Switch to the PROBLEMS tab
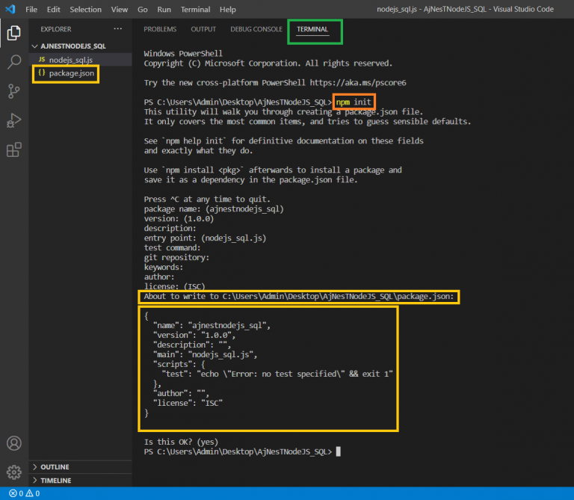The width and height of the screenshot is (574, 500). click(160, 30)
